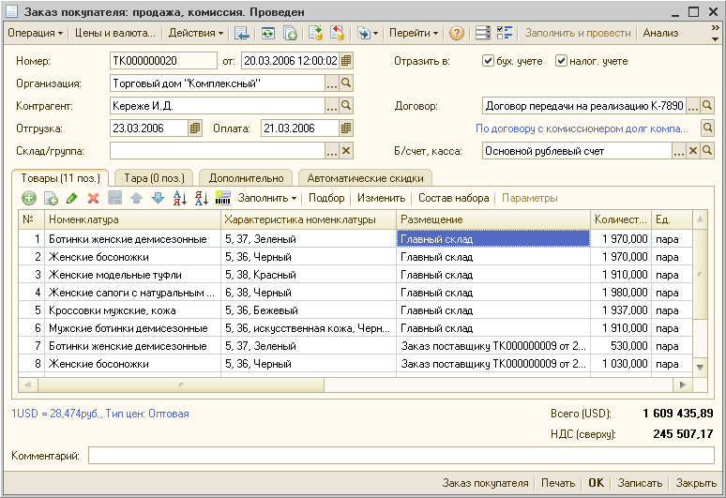Open Контрагент record with magnifier icon
Image resolution: width=726 pixels, height=498 pixels.
point(346,106)
